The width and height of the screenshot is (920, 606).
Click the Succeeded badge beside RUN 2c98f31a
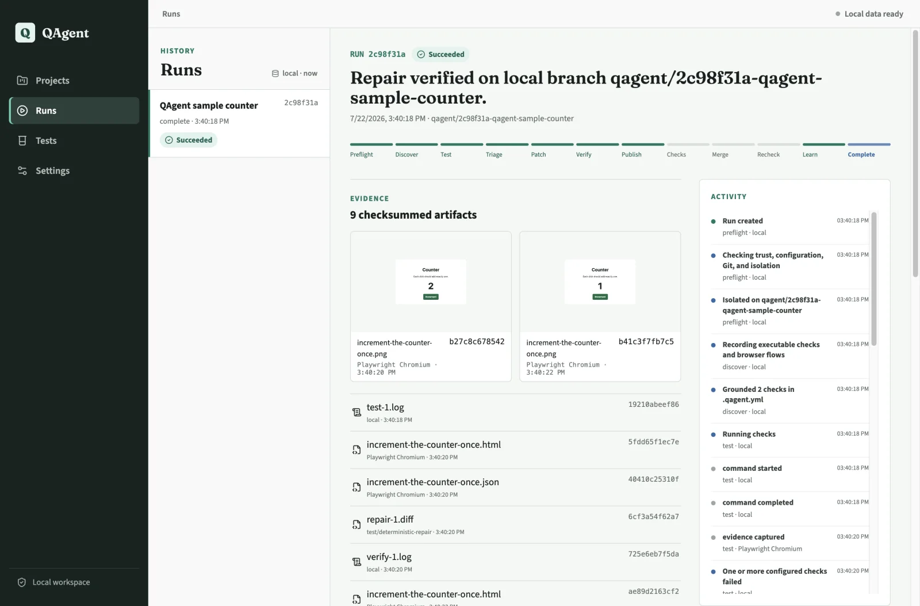point(440,54)
